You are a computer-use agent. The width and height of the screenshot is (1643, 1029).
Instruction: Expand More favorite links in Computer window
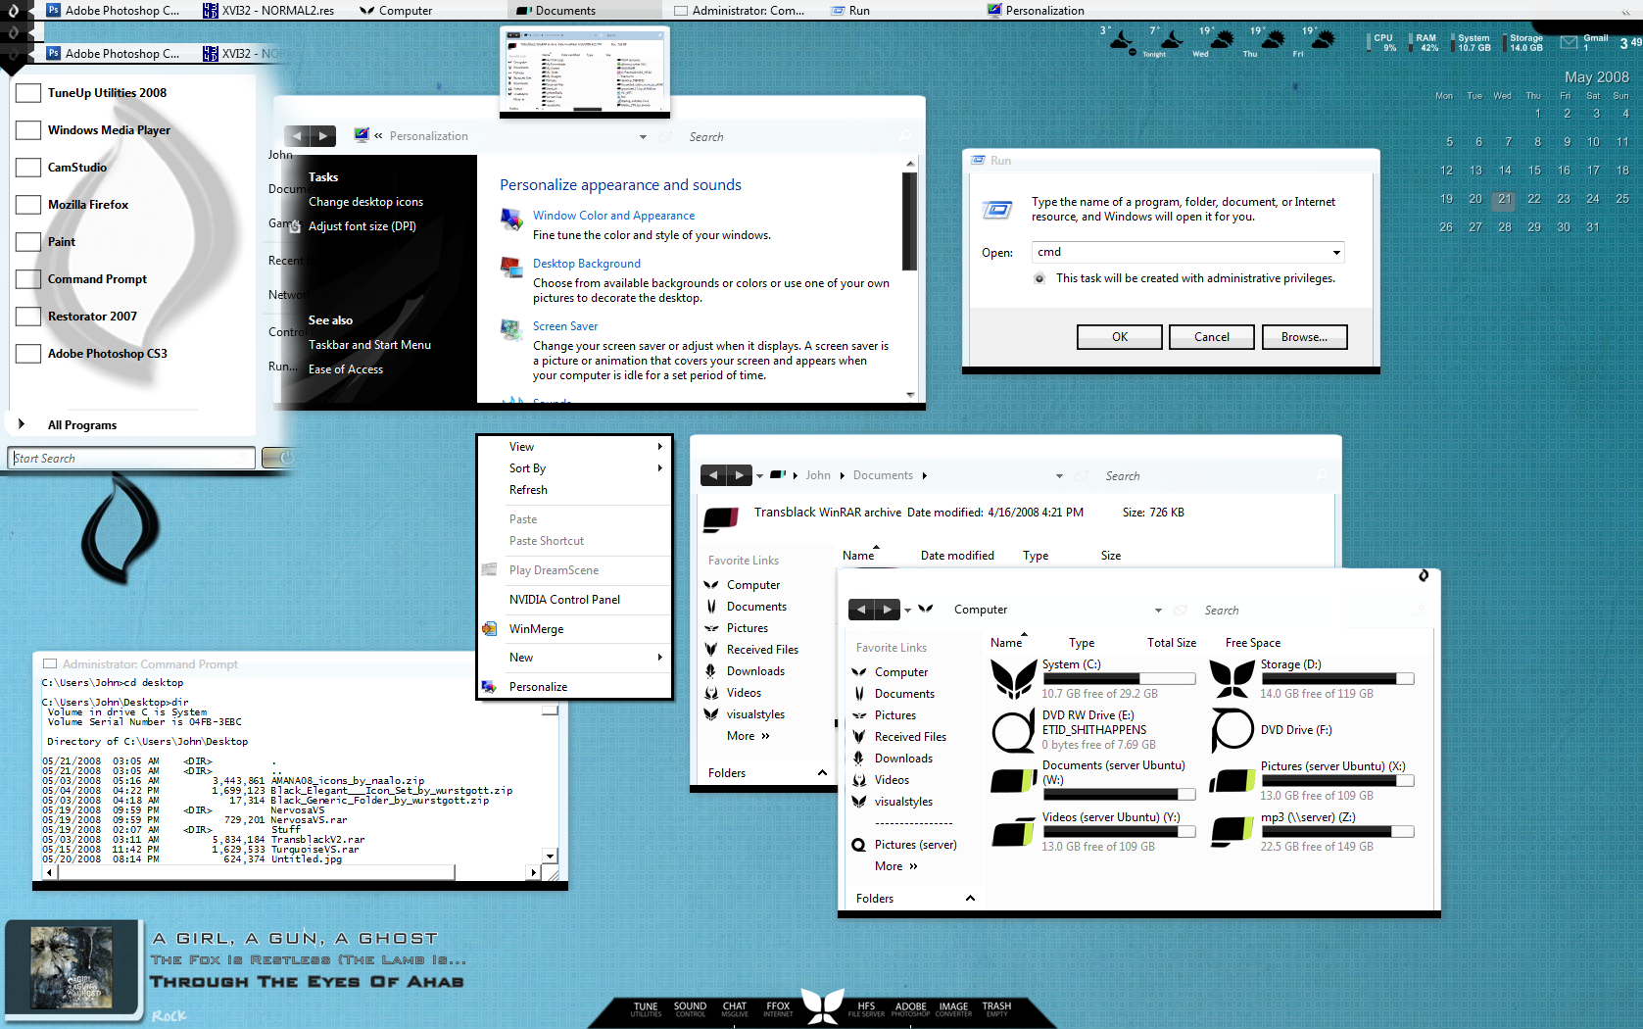pyautogui.click(x=896, y=866)
